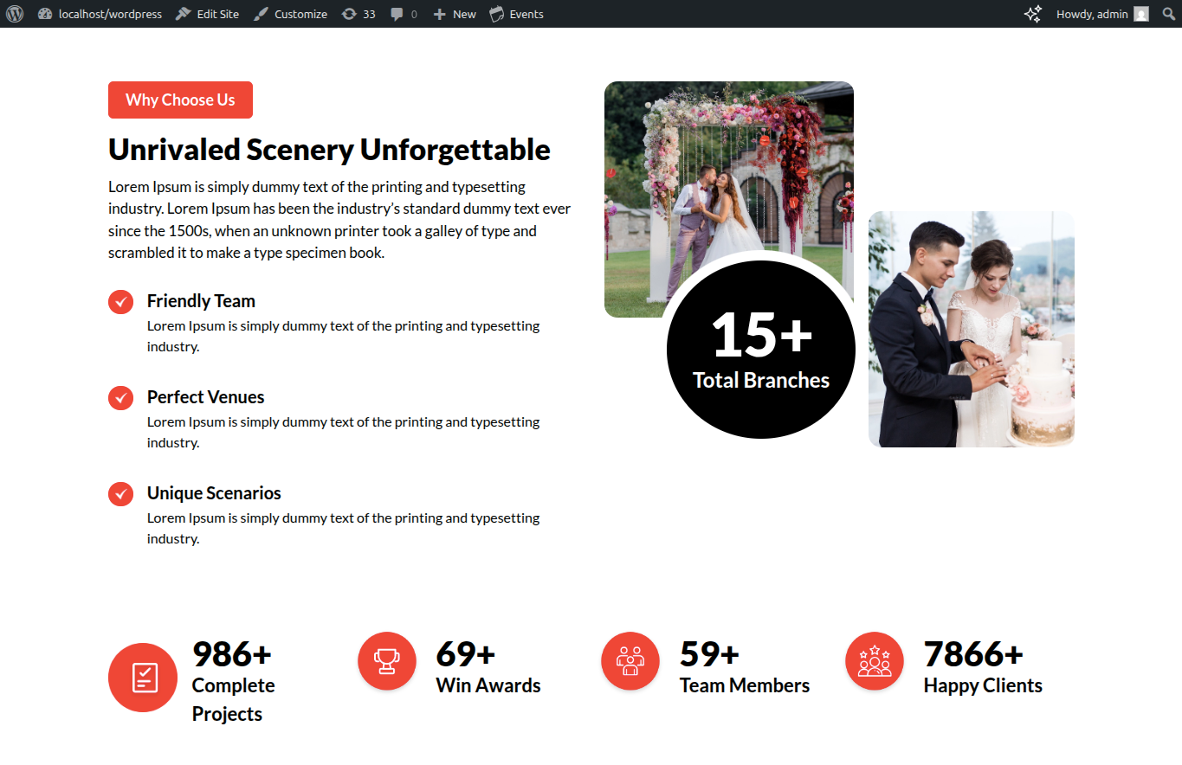Image resolution: width=1182 pixels, height=765 pixels.
Task: Click the dashboard icon beside localhost/wordpress
Action: (45, 14)
